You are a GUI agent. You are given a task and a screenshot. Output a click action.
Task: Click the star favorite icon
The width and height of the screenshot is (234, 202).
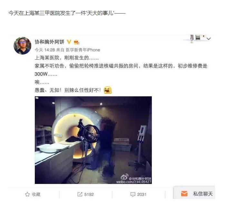27,194
